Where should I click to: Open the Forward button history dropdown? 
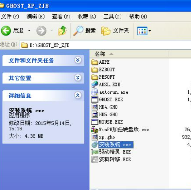[x=52, y=30]
